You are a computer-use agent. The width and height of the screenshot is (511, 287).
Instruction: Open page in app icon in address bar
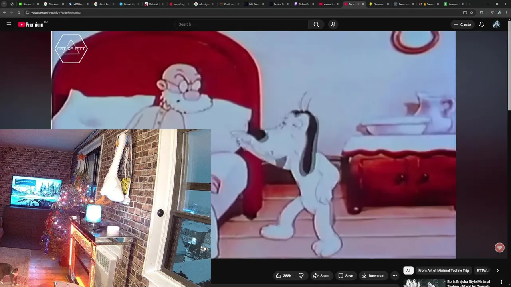[465, 12]
